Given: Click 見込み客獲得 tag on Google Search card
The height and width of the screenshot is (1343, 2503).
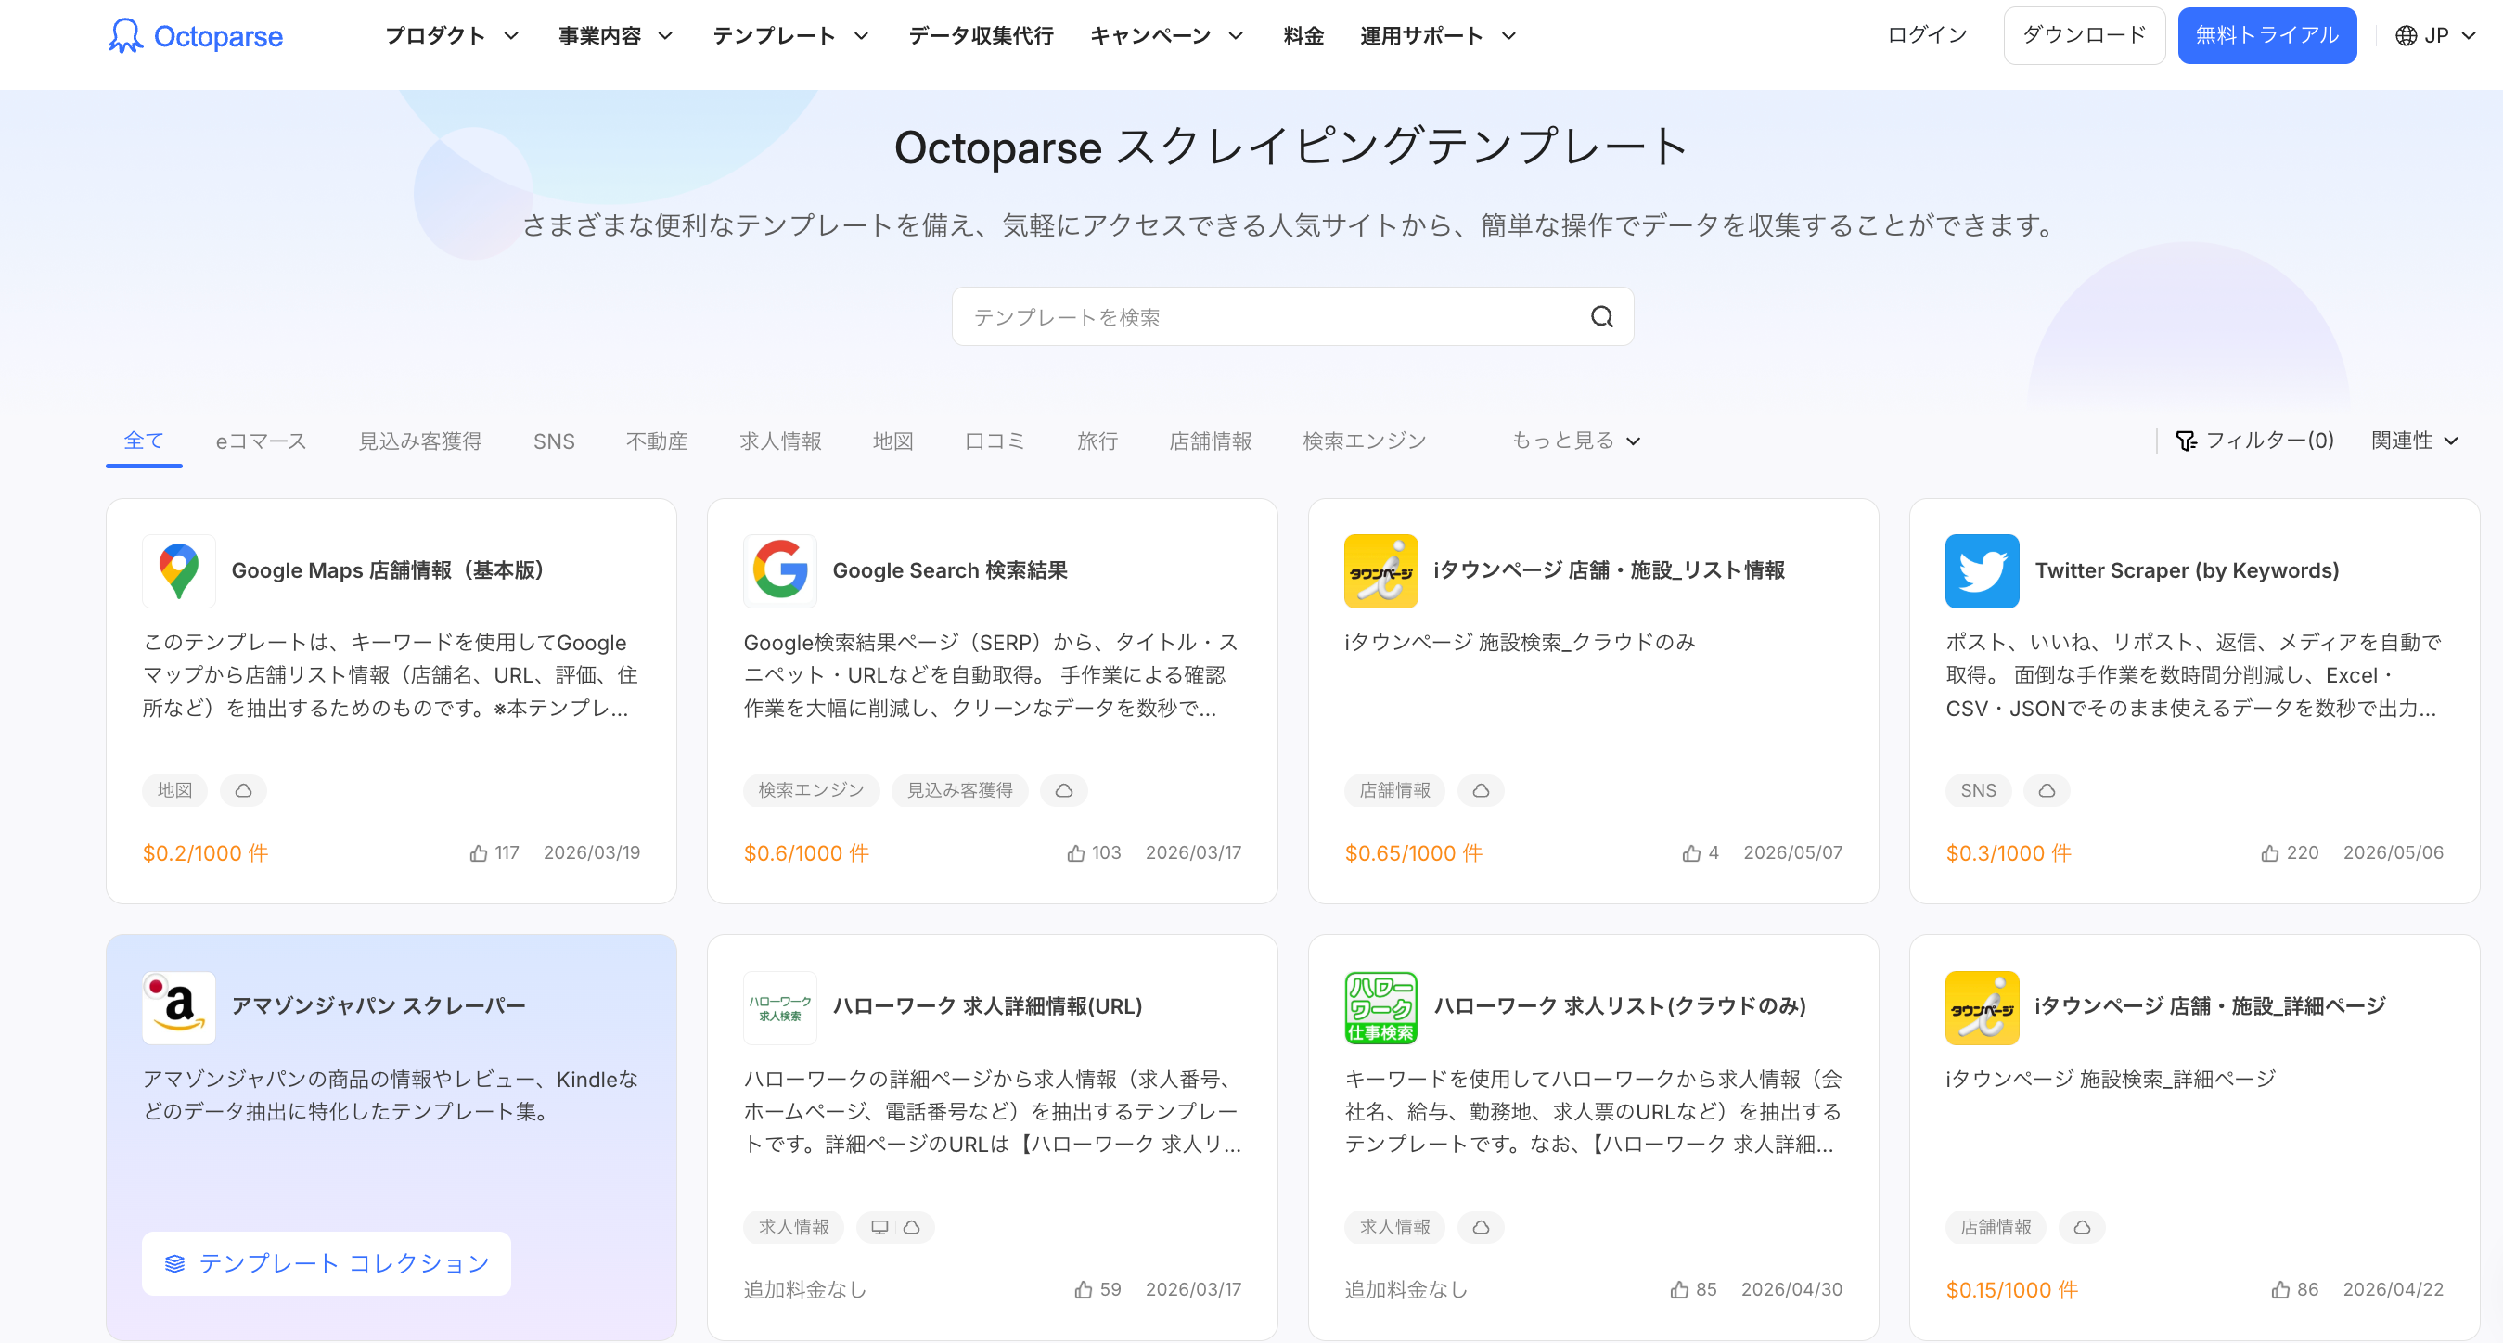Looking at the screenshot, I should point(960,790).
